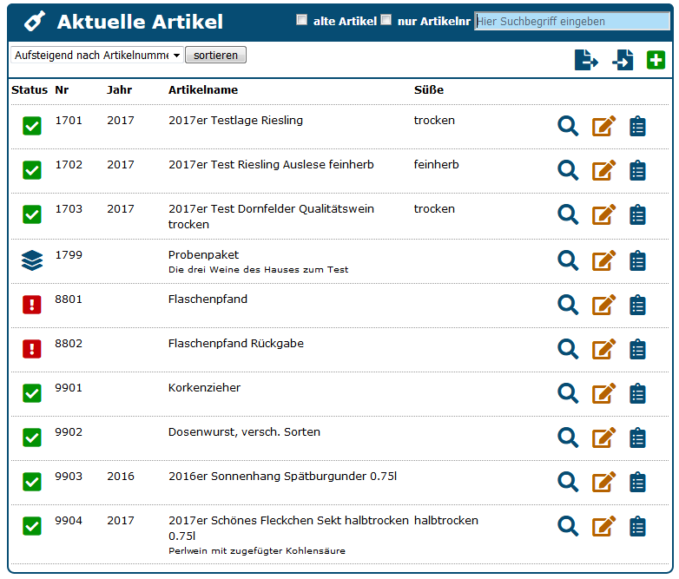
Task: Click the stack status icon for 1799
Action: pos(32,260)
